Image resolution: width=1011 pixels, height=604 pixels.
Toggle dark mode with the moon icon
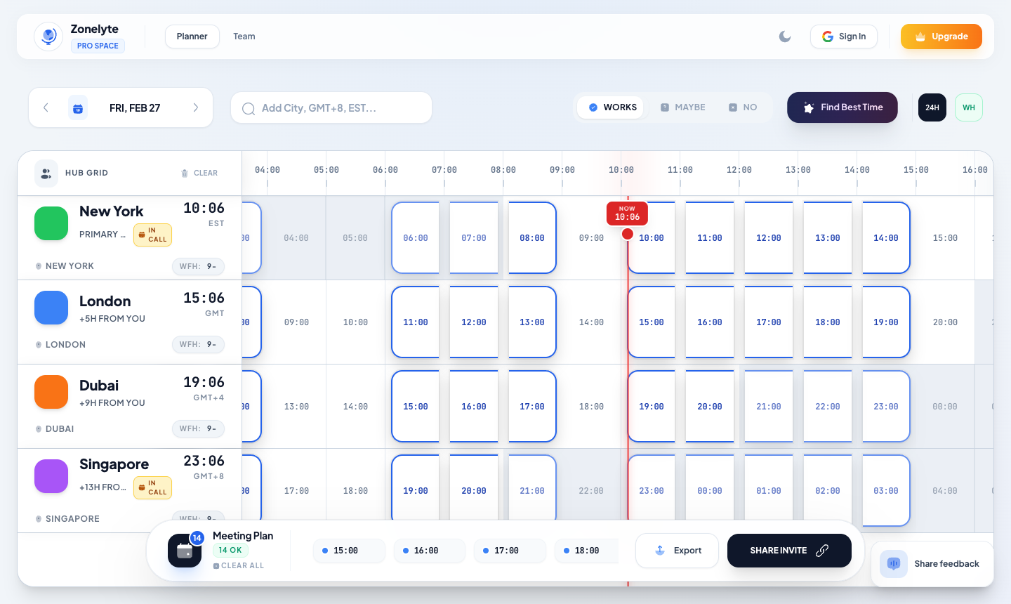pyautogui.click(x=784, y=36)
